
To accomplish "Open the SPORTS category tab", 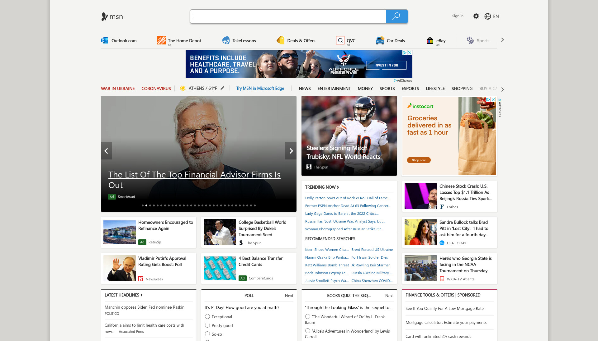I will pyautogui.click(x=387, y=89).
